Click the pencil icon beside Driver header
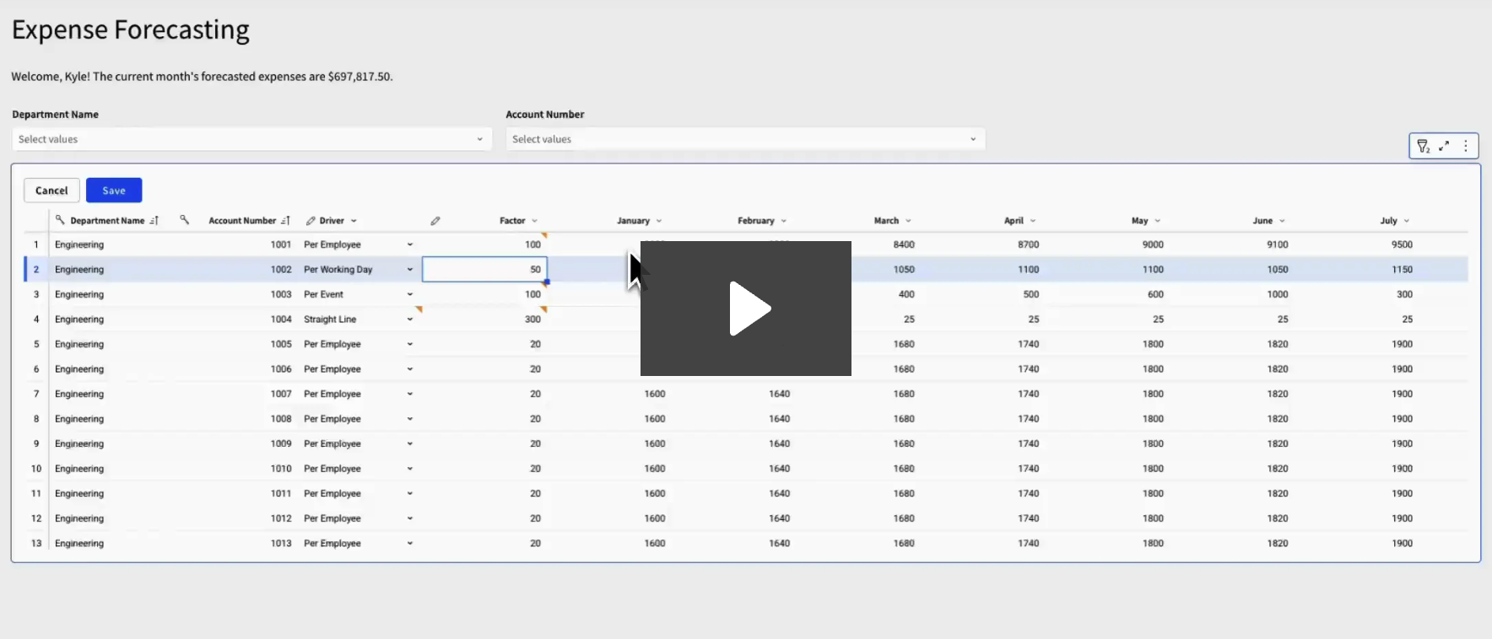The height and width of the screenshot is (639, 1492). click(311, 221)
